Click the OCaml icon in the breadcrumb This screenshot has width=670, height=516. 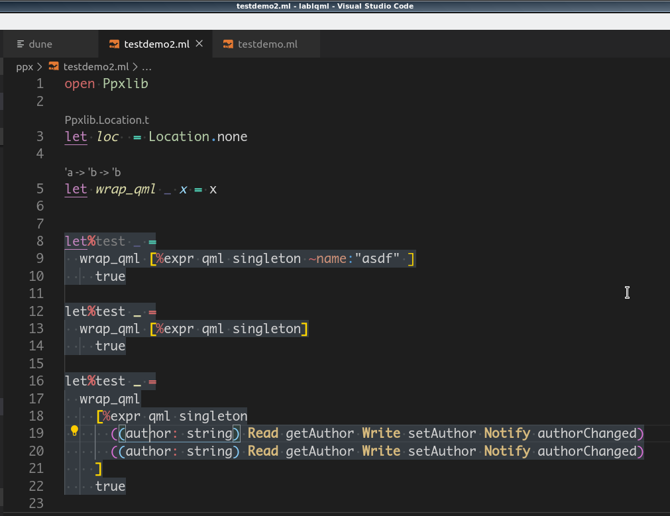[x=54, y=66]
